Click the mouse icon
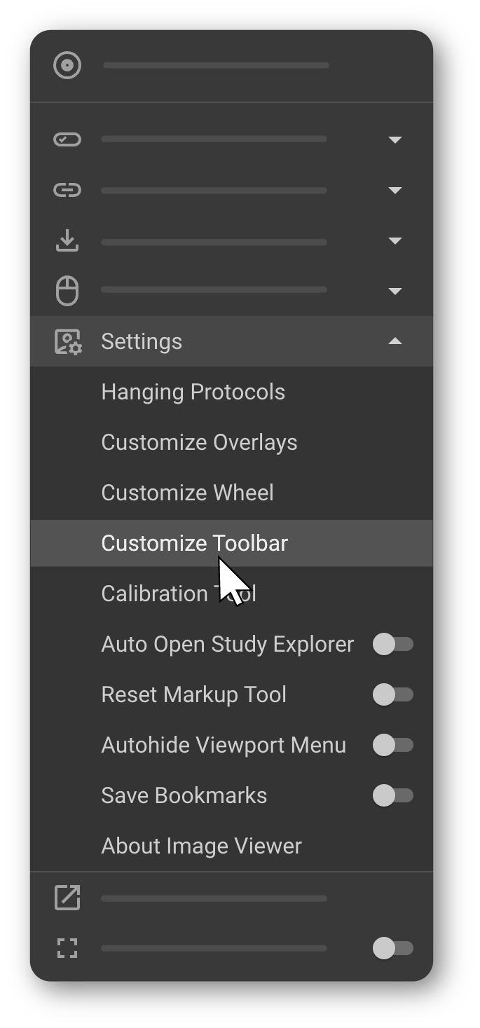Image resolution: width=480 pixels, height=1028 pixels. click(x=67, y=291)
